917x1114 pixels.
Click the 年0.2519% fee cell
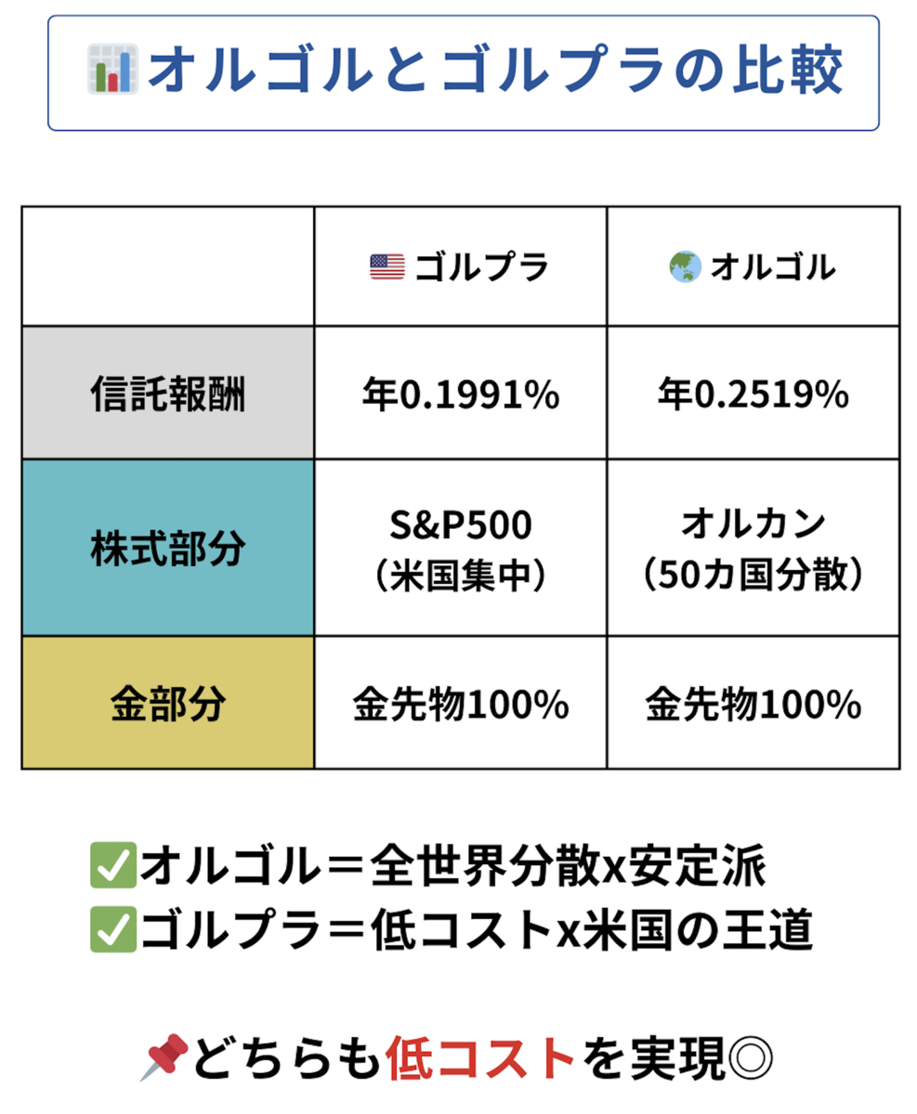(753, 393)
